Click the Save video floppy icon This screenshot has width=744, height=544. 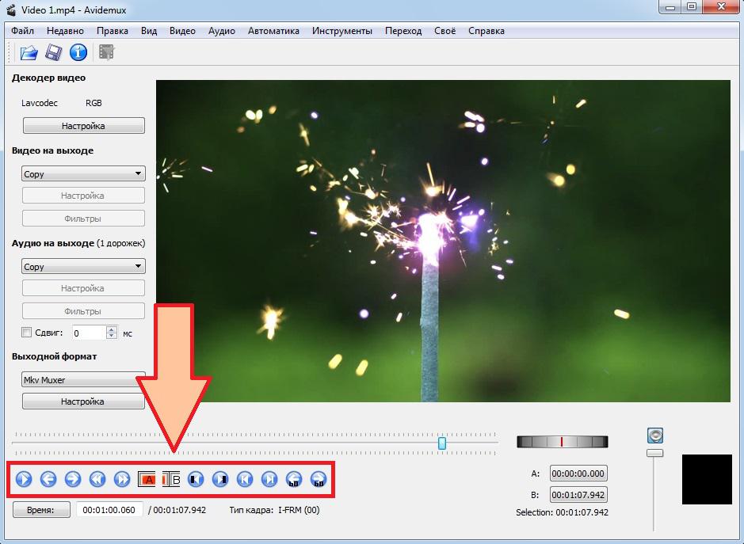[x=53, y=53]
